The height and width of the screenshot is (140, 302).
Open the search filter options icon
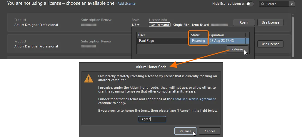(292, 4)
